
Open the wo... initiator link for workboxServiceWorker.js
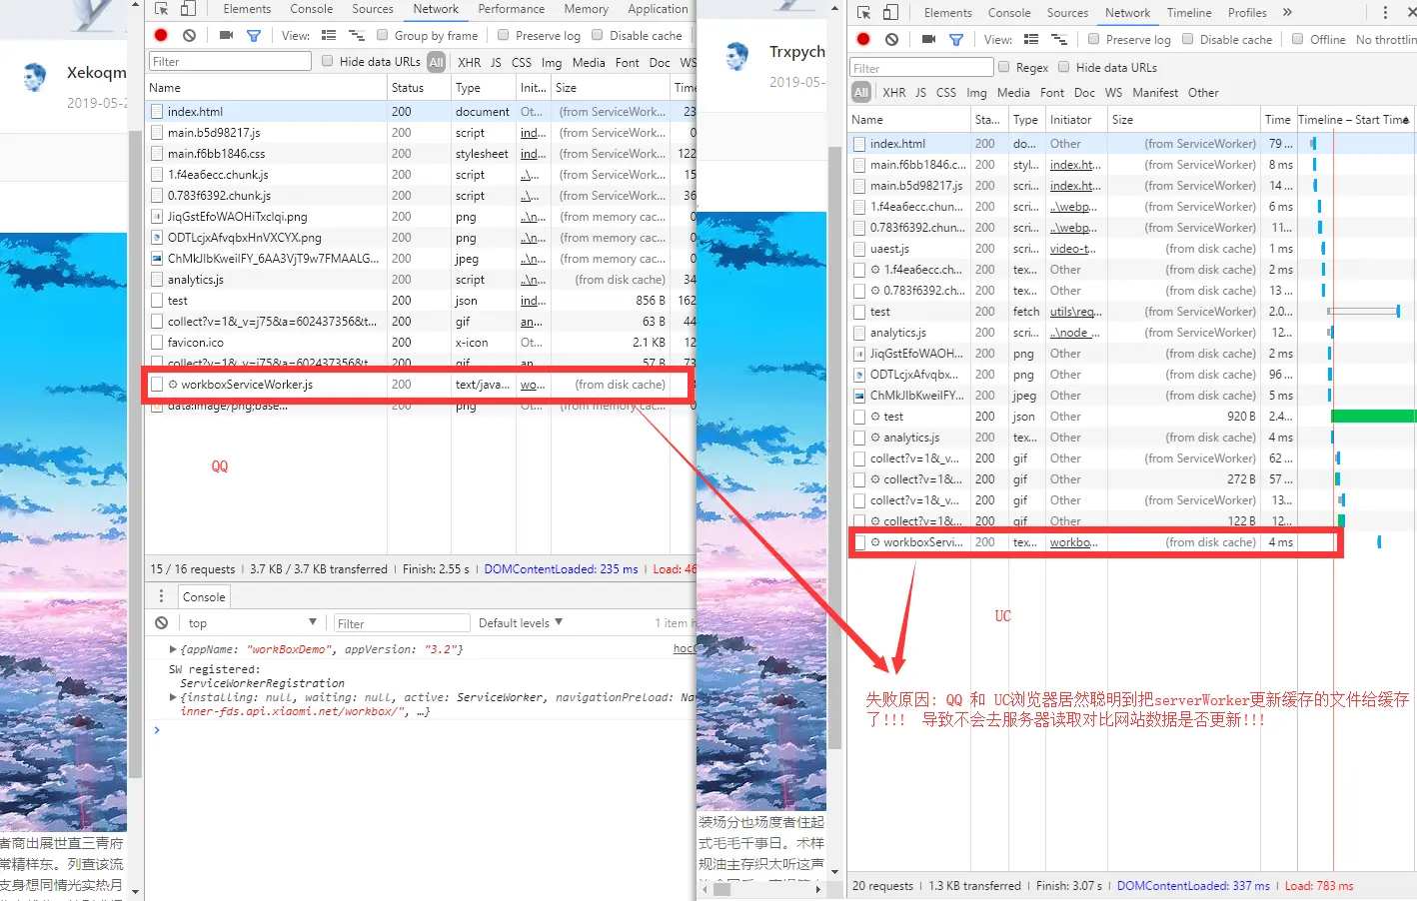pos(533,385)
